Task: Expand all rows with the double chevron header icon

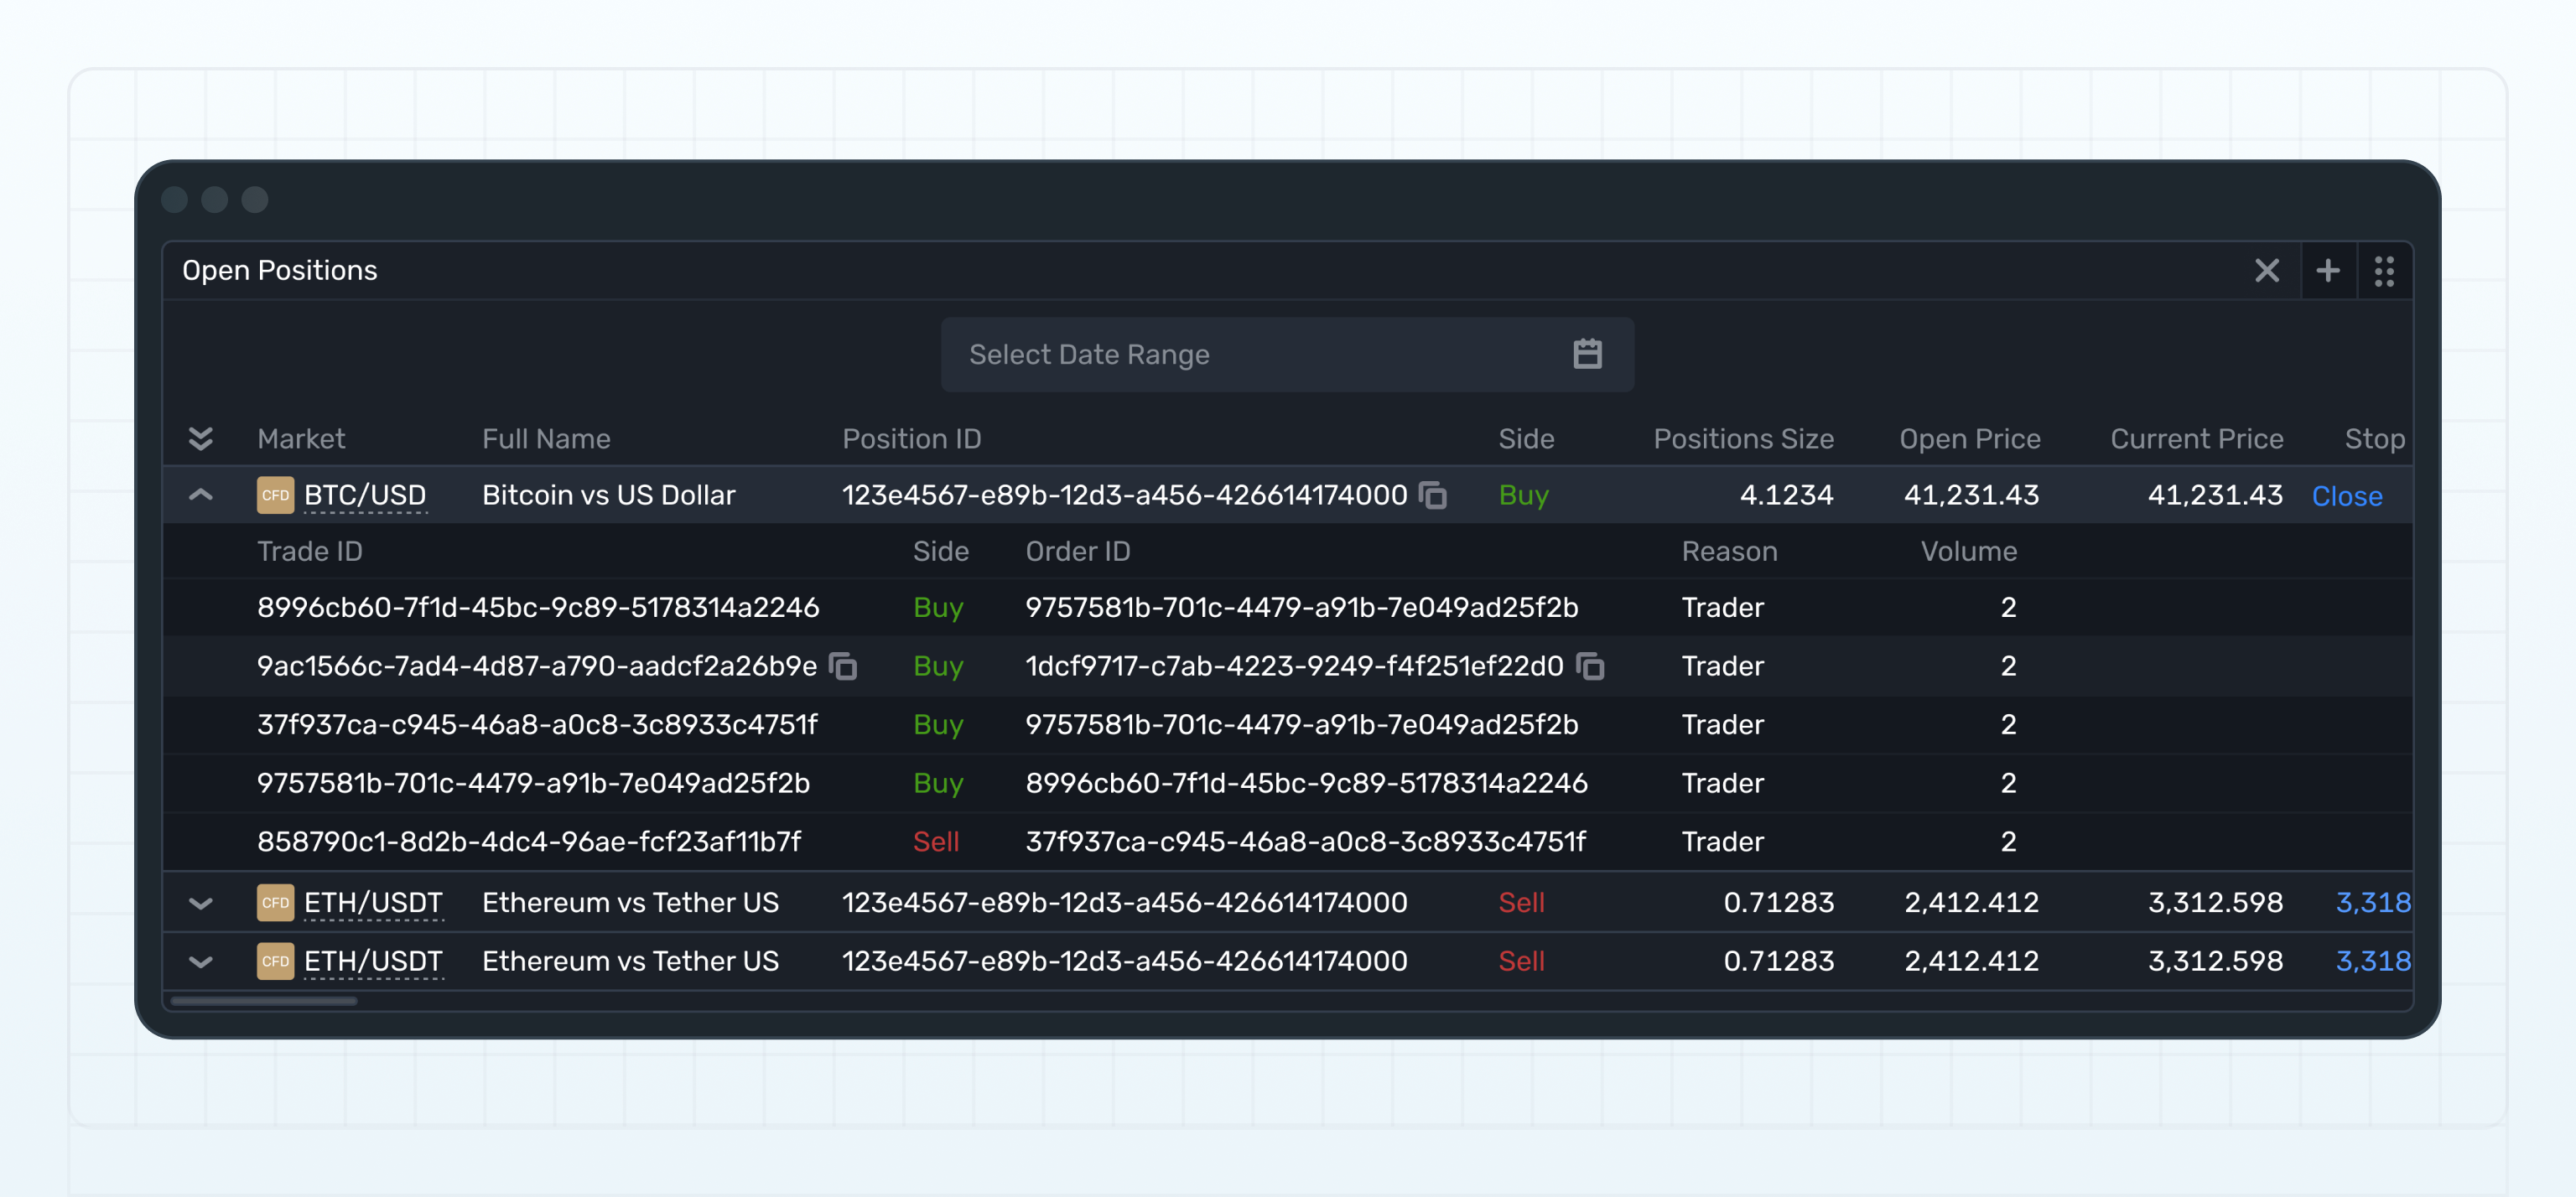Action: [201, 439]
